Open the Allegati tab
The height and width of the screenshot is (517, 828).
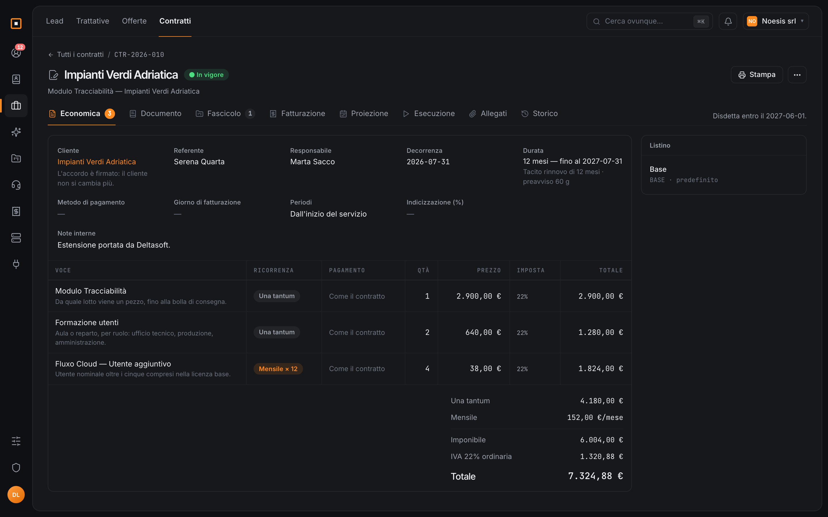488,113
